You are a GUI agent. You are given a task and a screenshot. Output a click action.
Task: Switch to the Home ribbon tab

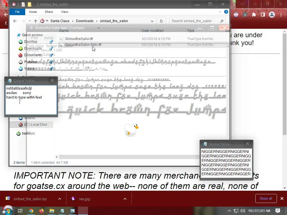pyautogui.click(x=33, y=12)
